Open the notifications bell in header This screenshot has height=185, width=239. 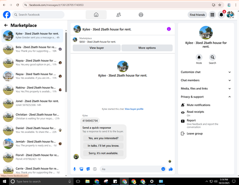point(221,15)
